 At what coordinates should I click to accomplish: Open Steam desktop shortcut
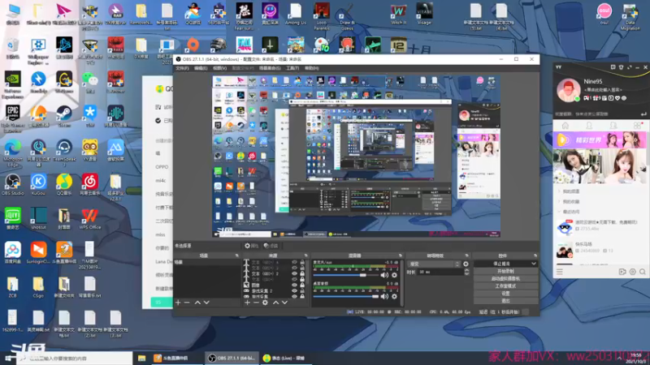coord(64,116)
